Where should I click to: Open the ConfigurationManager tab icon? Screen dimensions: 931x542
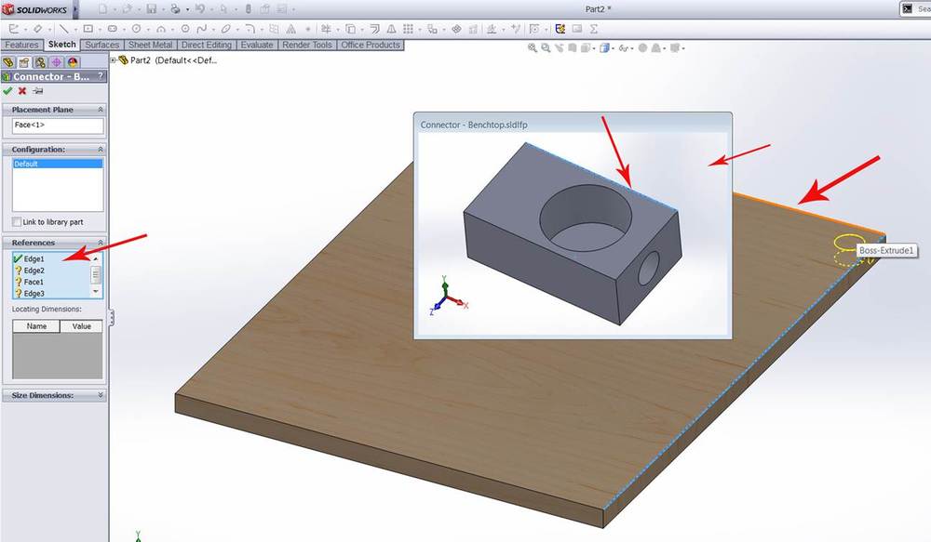pyautogui.click(x=39, y=61)
